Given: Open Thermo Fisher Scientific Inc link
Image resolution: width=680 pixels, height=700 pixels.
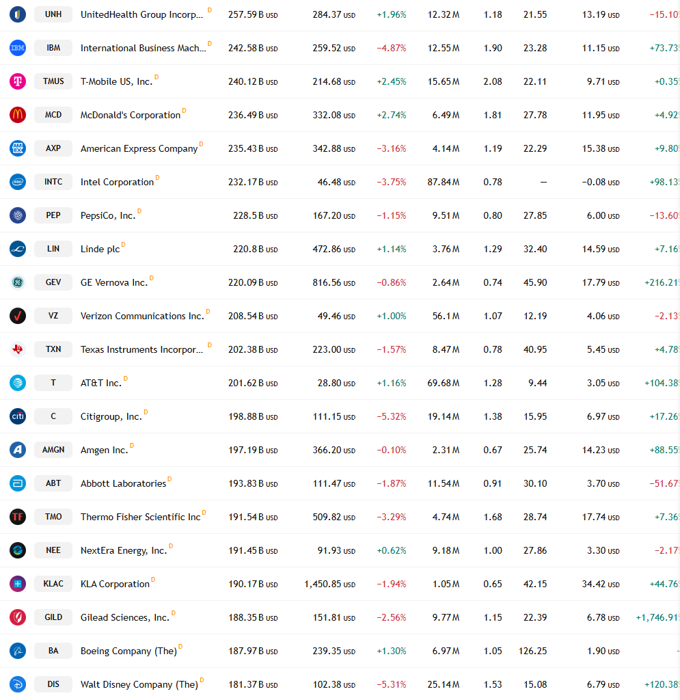Looking at the screenshot, I should pos(141,517).
